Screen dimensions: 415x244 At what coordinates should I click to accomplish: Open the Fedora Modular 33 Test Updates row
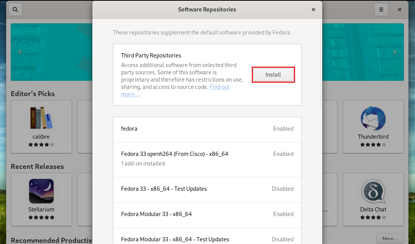207,239
